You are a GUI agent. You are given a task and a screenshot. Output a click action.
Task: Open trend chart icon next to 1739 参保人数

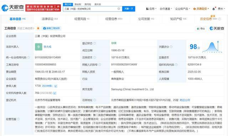tap(56, 86)
